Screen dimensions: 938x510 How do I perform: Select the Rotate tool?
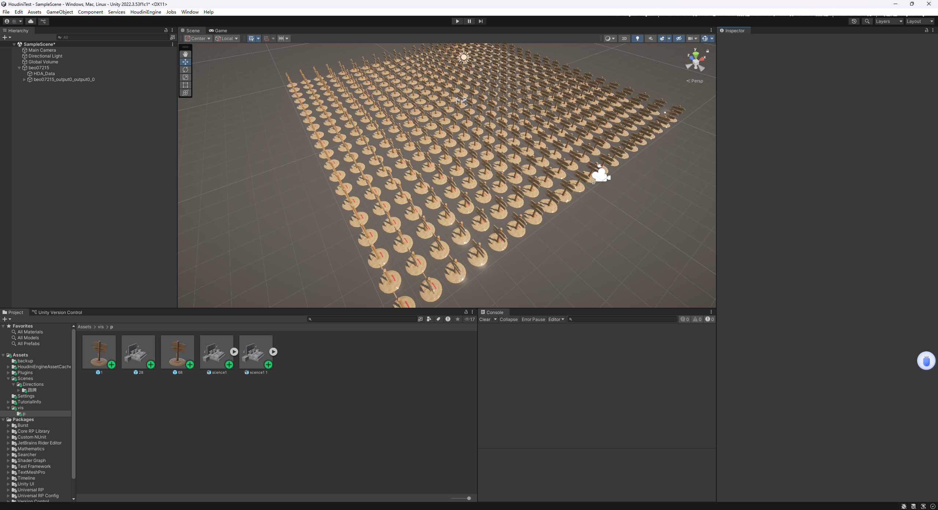pos(185,69)
